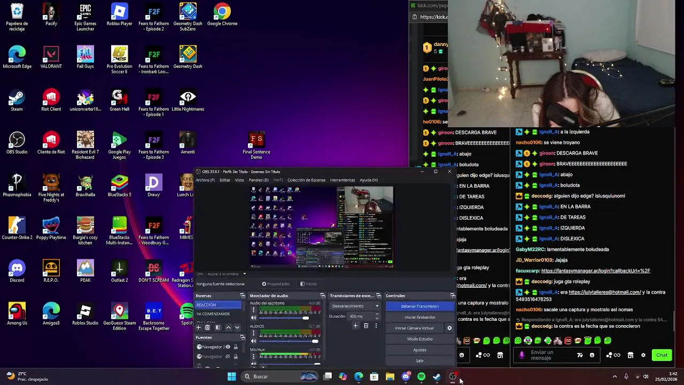Click Salir in OBS controls

click(419, 361)
